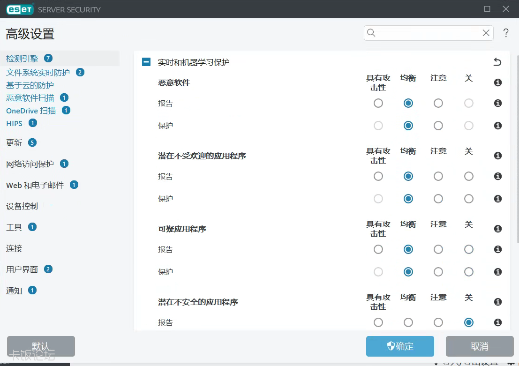Click the 默认 button
This screenshot has height=366, width=519.
pos(41,346)
